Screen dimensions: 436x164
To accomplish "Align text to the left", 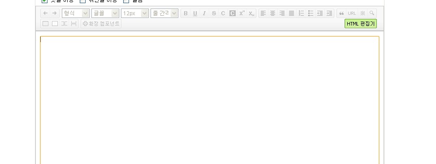I will click(263, 13).
